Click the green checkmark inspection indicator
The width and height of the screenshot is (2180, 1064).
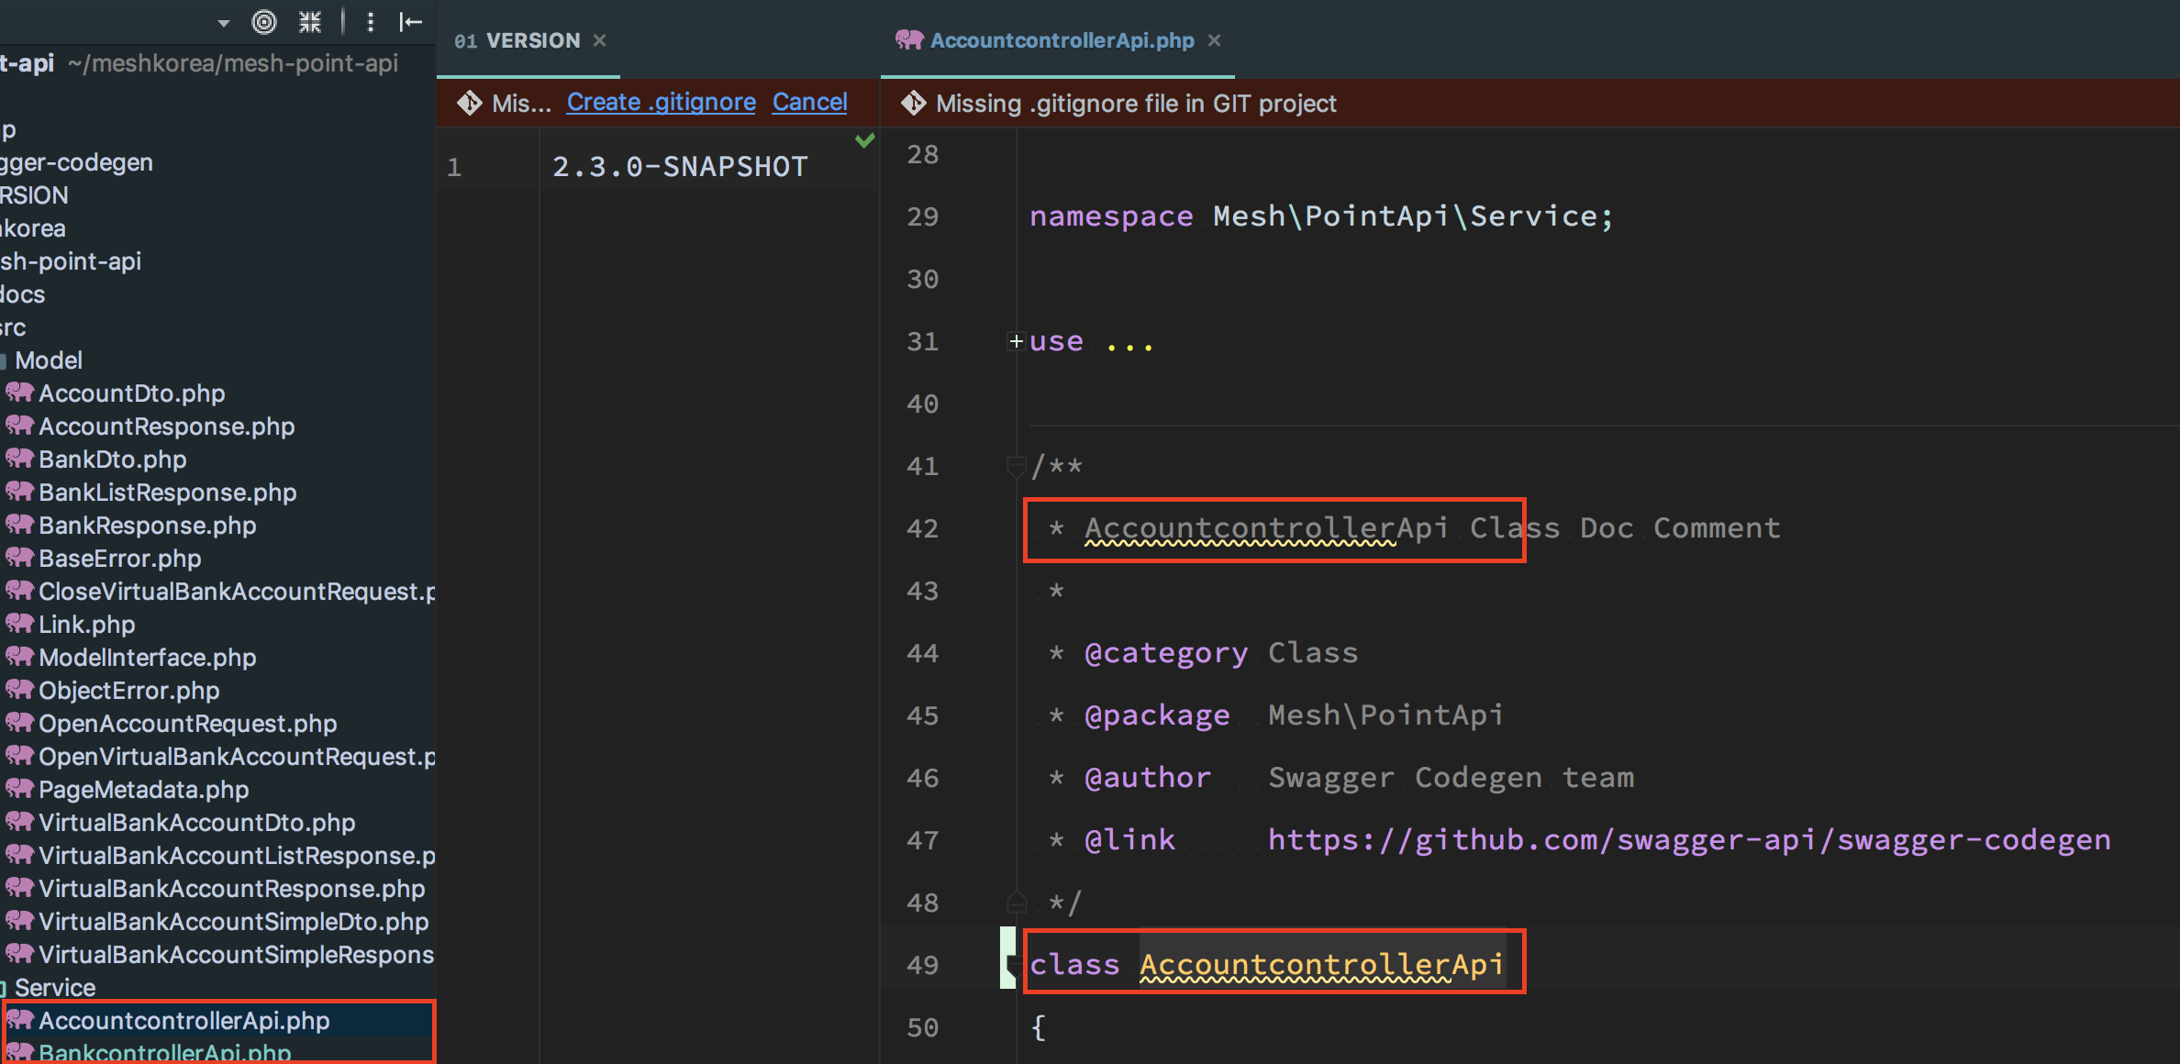point(864,140)
